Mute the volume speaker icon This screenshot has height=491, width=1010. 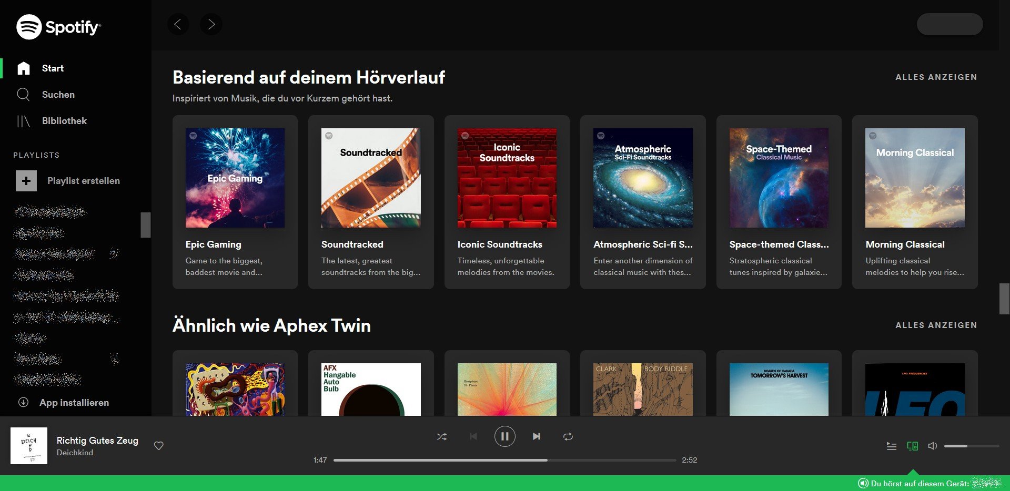933,446
